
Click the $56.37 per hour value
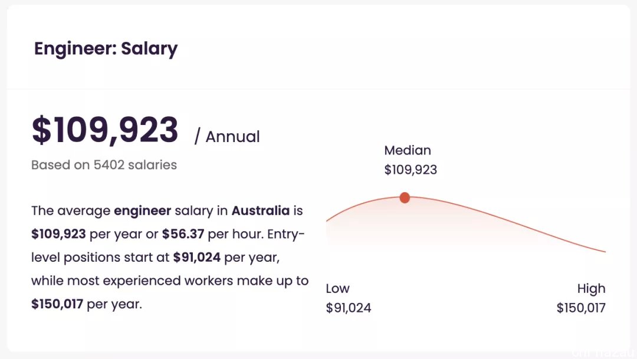[x=183, y=234]
